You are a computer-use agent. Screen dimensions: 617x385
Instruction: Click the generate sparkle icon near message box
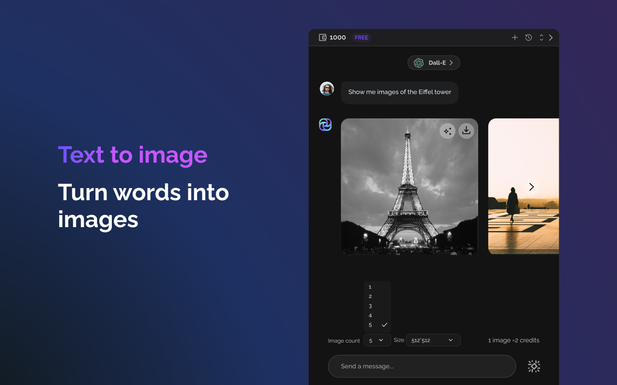pos(534,366)
